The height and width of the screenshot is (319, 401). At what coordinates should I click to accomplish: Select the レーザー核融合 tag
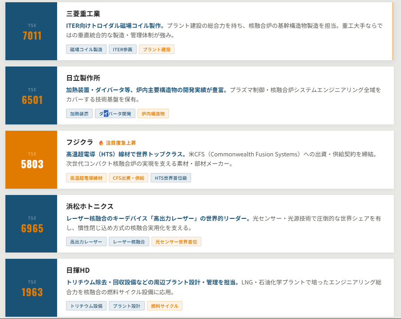(129, 242)
